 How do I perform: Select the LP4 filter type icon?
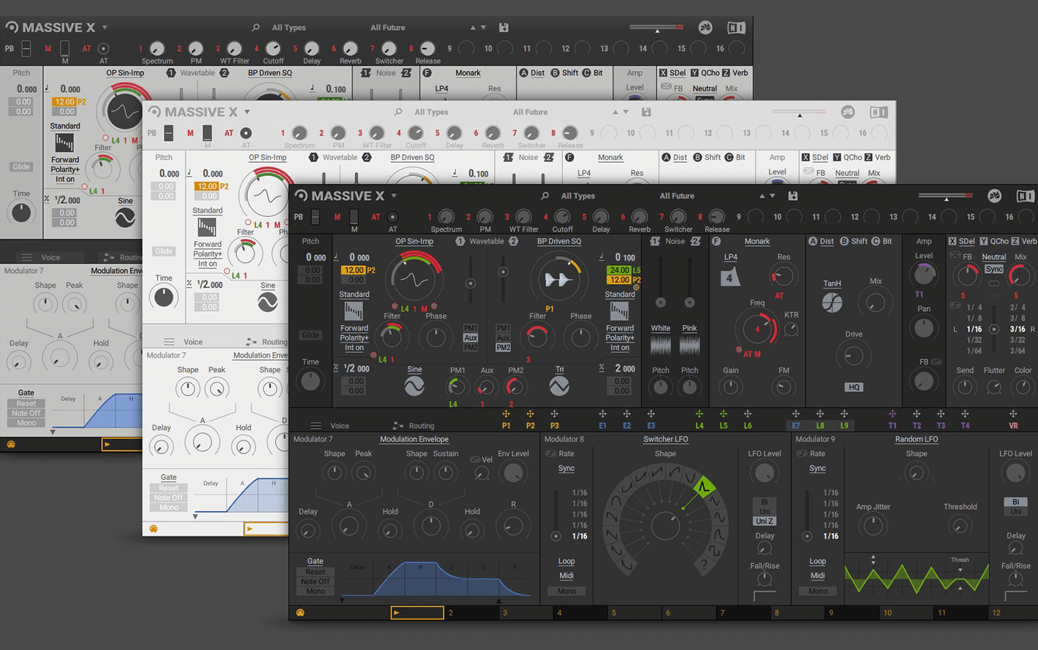click(x=730, y=278)
